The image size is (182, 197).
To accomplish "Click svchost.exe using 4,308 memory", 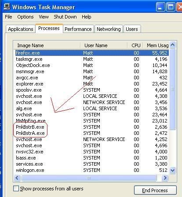I will (92, 96).
